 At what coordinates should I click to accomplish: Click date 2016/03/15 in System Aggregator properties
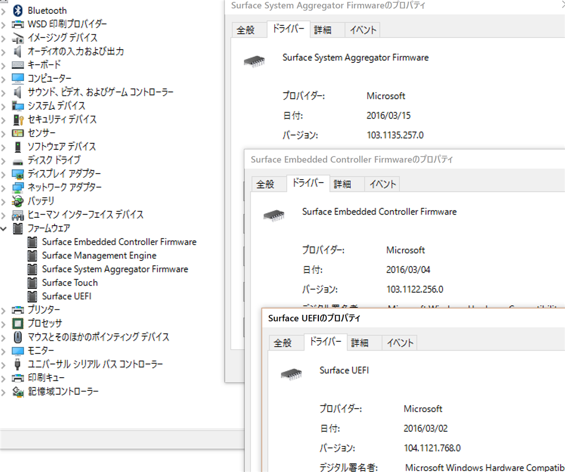[x=388, y=116]
